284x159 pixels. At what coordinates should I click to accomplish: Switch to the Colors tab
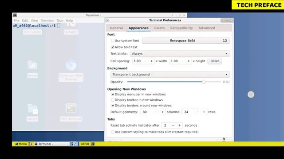tap(159, 28)
